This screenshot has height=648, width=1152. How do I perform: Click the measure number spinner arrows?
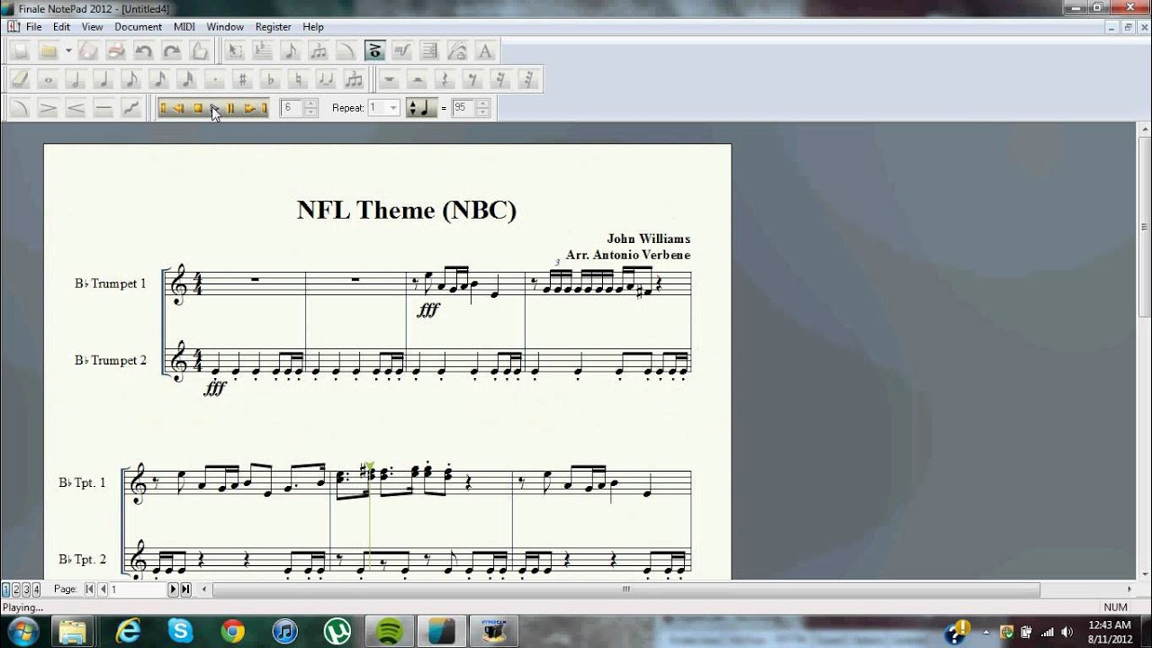coord(310,108)
